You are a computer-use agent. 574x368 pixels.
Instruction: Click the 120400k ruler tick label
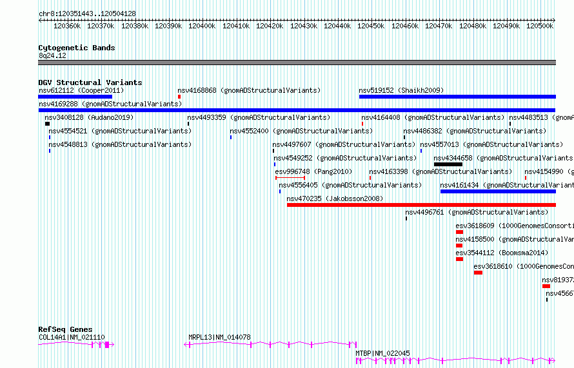[x=202, y=26]
